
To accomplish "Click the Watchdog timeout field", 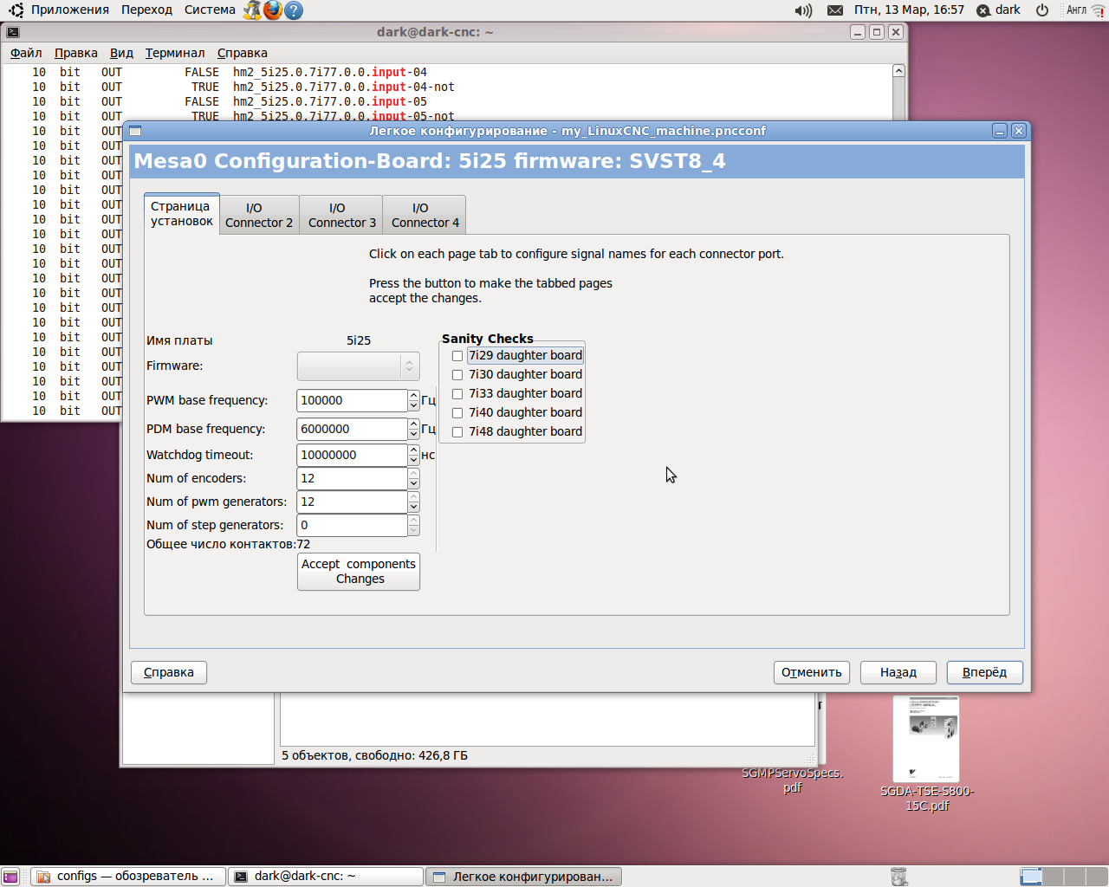I will (x=352, y=455).
